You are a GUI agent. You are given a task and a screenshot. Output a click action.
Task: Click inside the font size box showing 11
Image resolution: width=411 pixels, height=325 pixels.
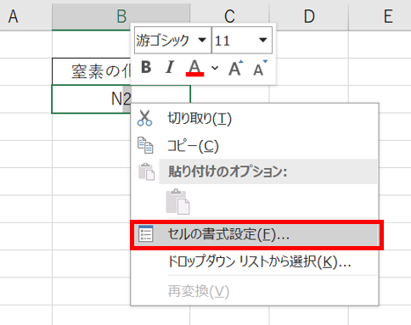234,40
